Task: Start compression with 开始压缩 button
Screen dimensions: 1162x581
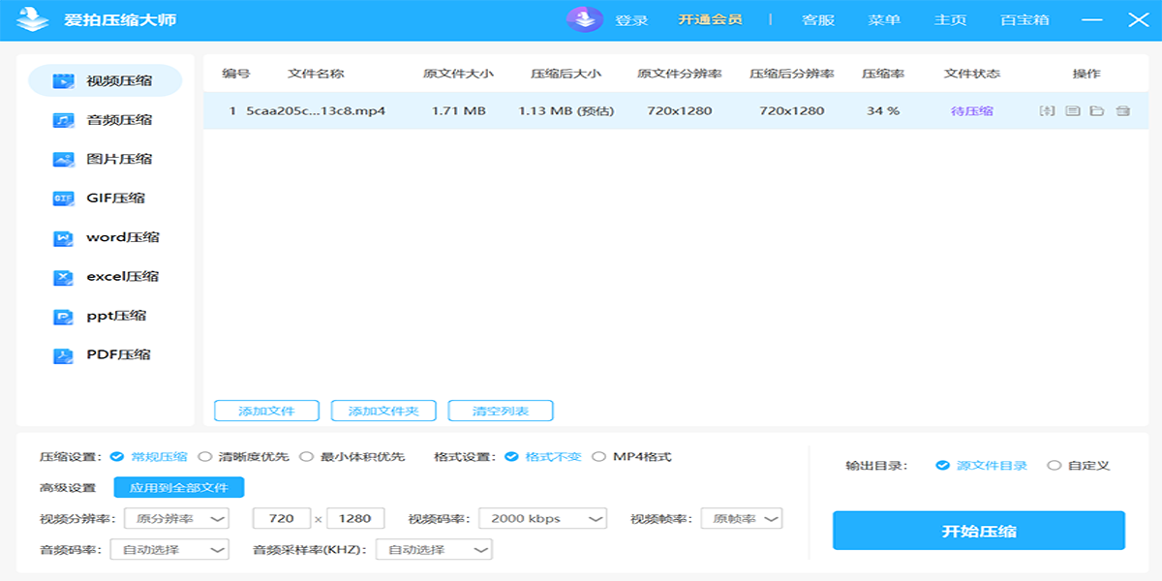Action: click(x=979, y=531)
